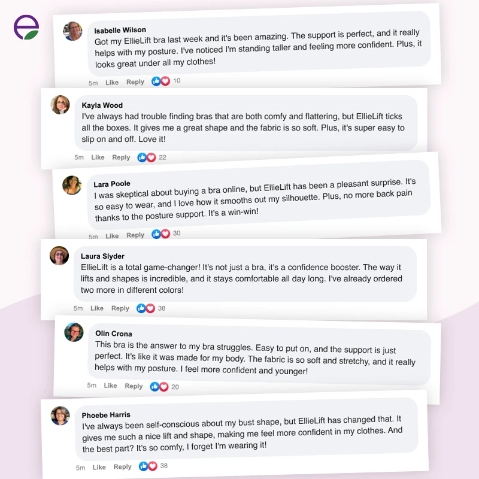Click the green and purple logo icon

(x=26, y=28)
